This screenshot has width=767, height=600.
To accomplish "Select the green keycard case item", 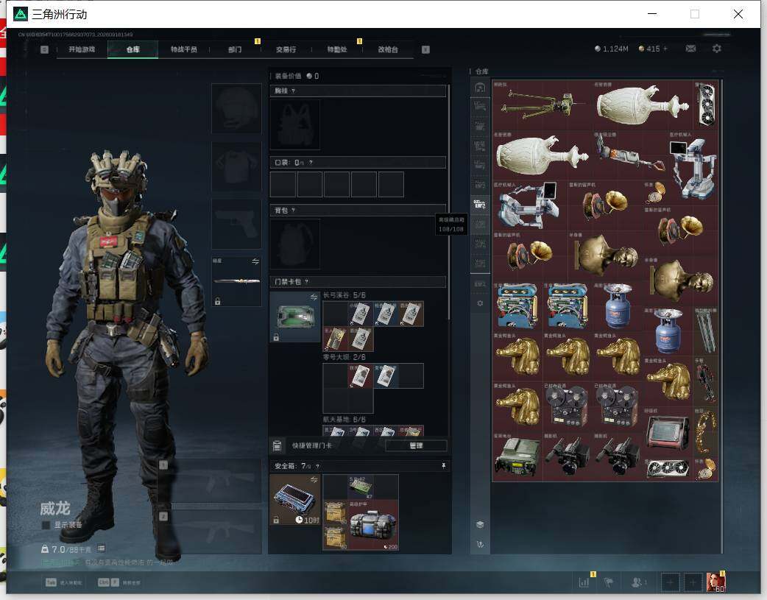I will click(295, 317).
